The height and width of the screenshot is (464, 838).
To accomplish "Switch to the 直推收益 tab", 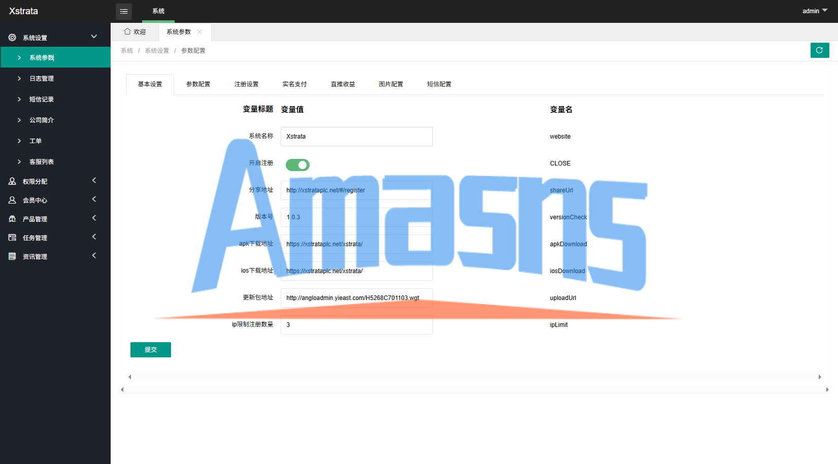I will (x=343, y=84).
